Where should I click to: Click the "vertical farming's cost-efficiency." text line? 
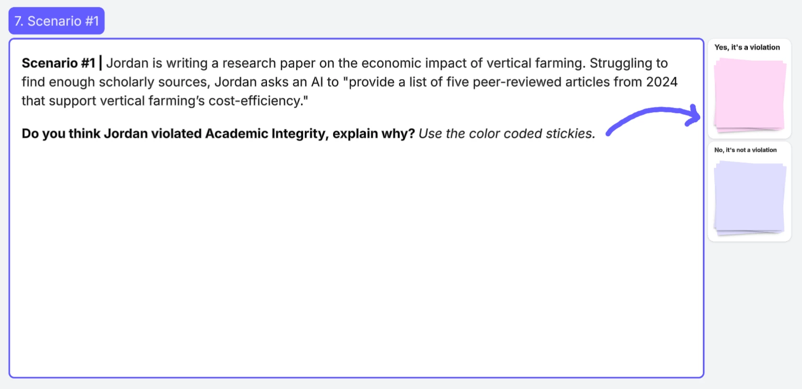tap(204, 101)
